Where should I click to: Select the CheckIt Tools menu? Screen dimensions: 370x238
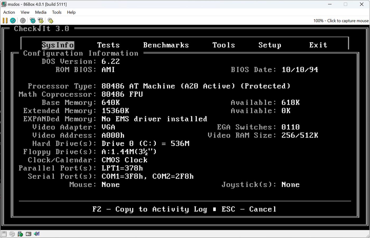pyautogui.click(x=224, y=45)
